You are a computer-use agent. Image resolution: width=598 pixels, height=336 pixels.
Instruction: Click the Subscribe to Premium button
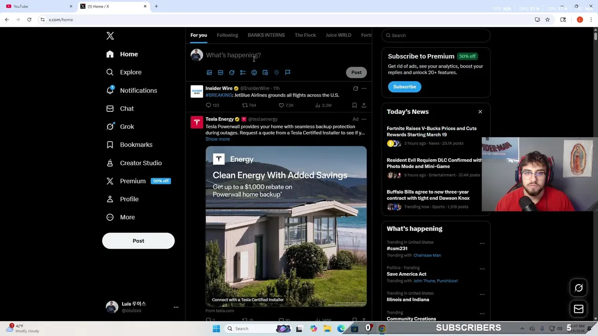point(405,87)
